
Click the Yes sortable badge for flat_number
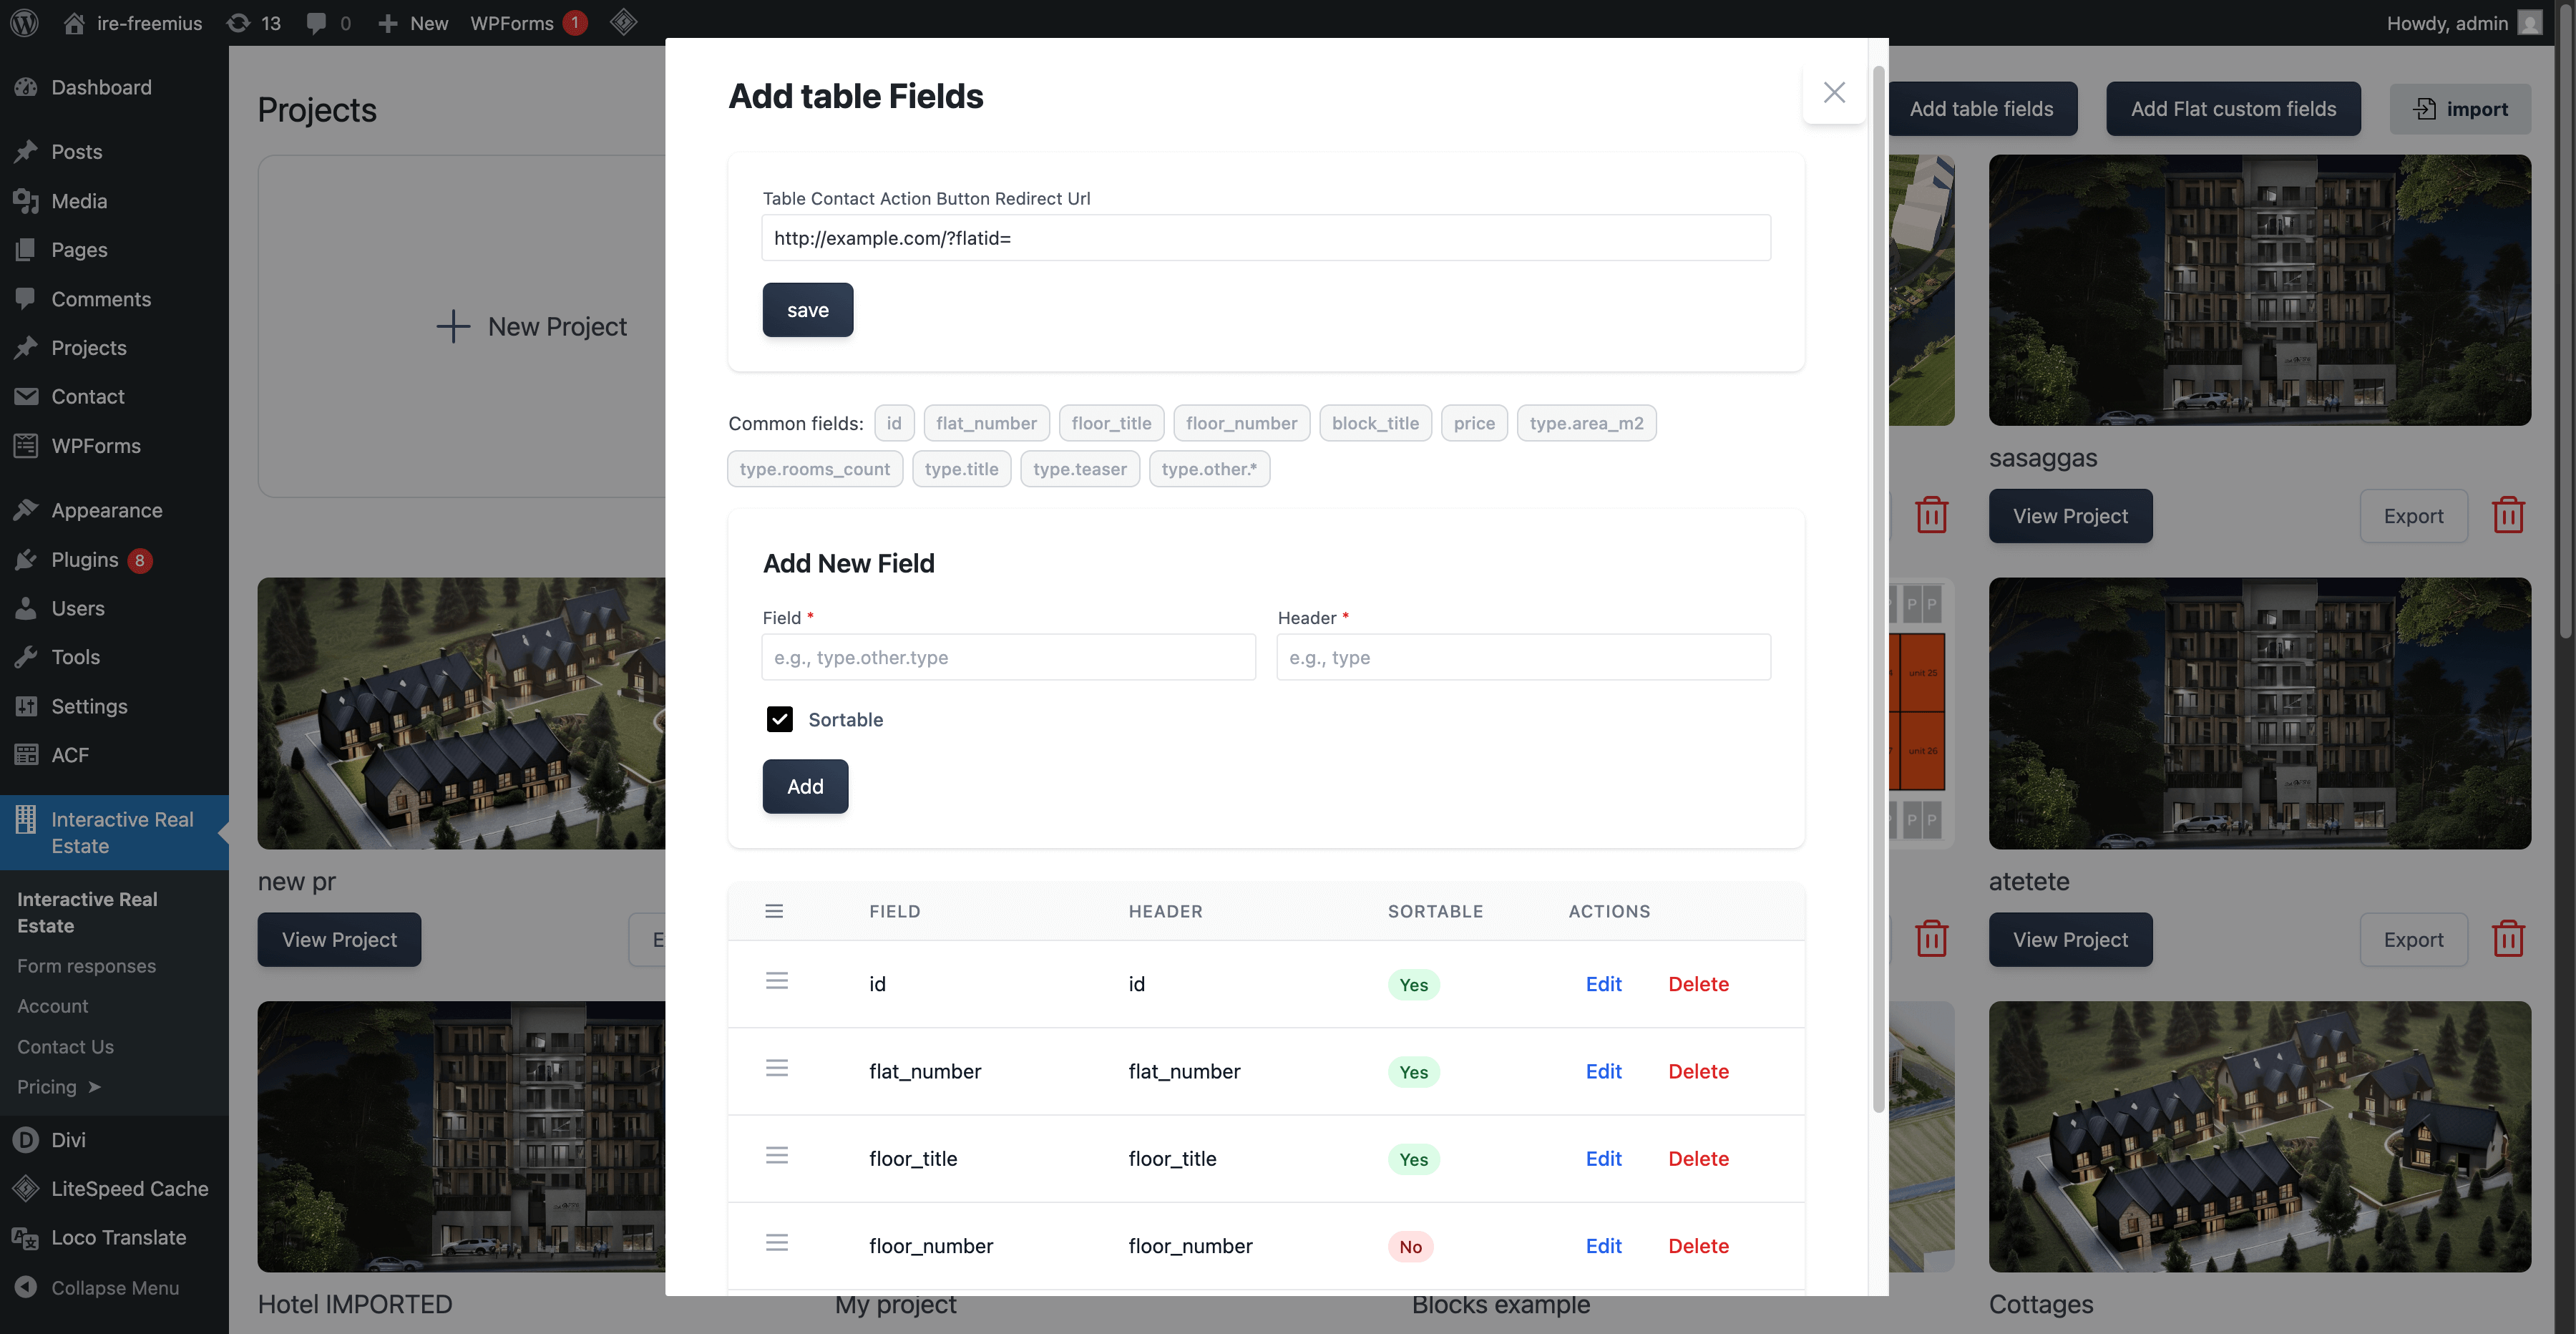[x=1413, y=1072]
